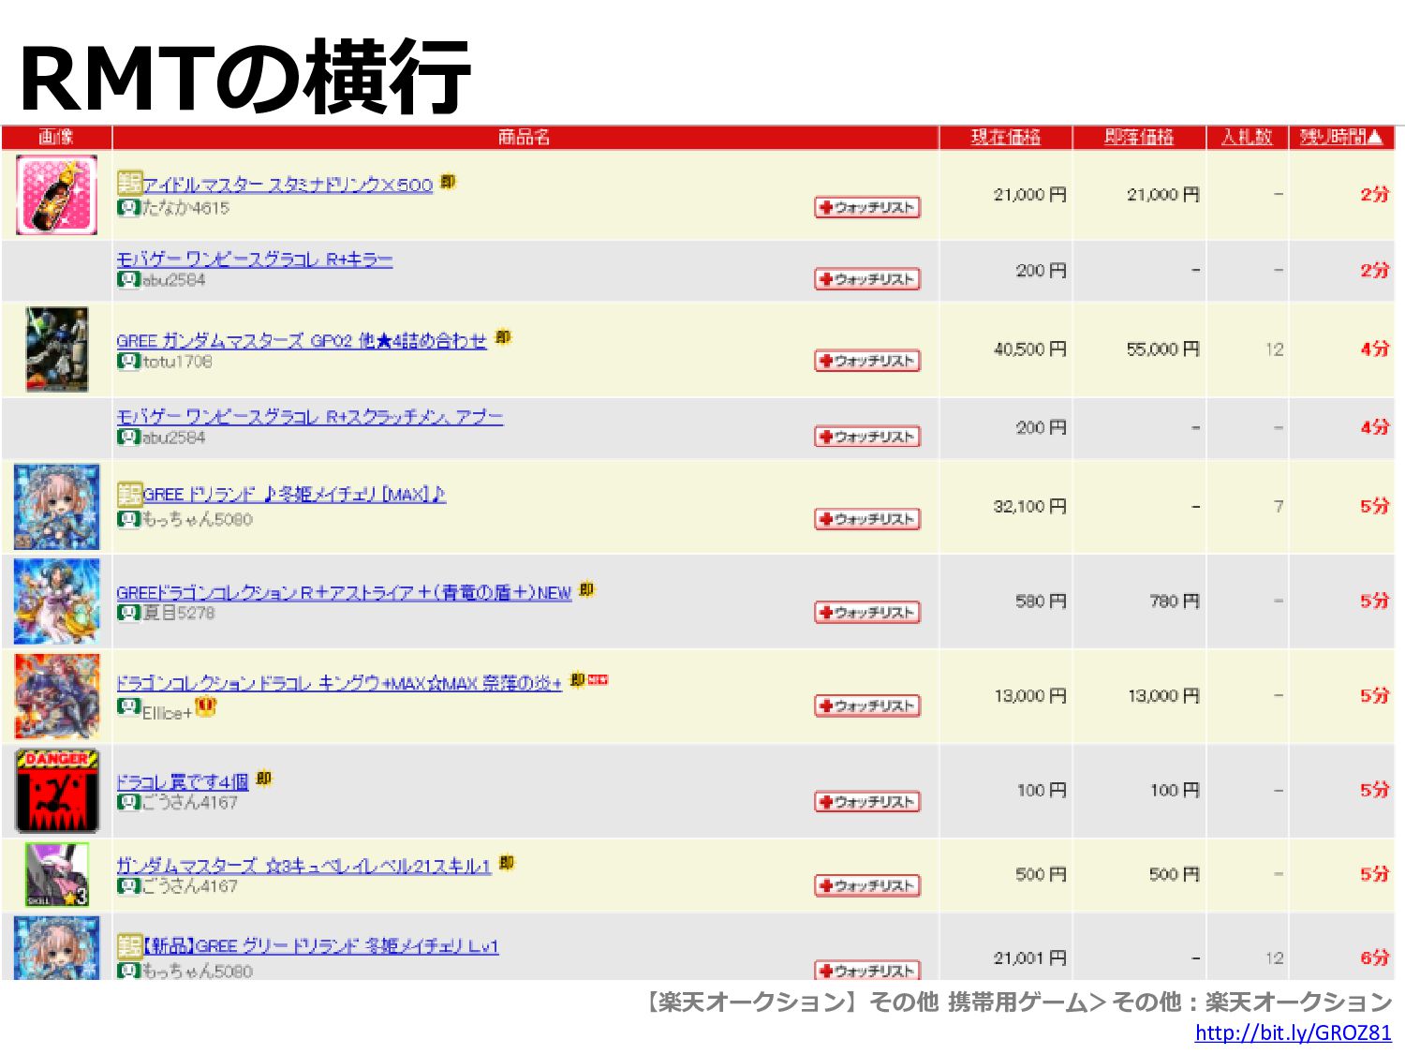Add 冬姫メイチェリ [MAX] to watchlist
This screenshot has width=1405, height=1054.
[867, 519]
